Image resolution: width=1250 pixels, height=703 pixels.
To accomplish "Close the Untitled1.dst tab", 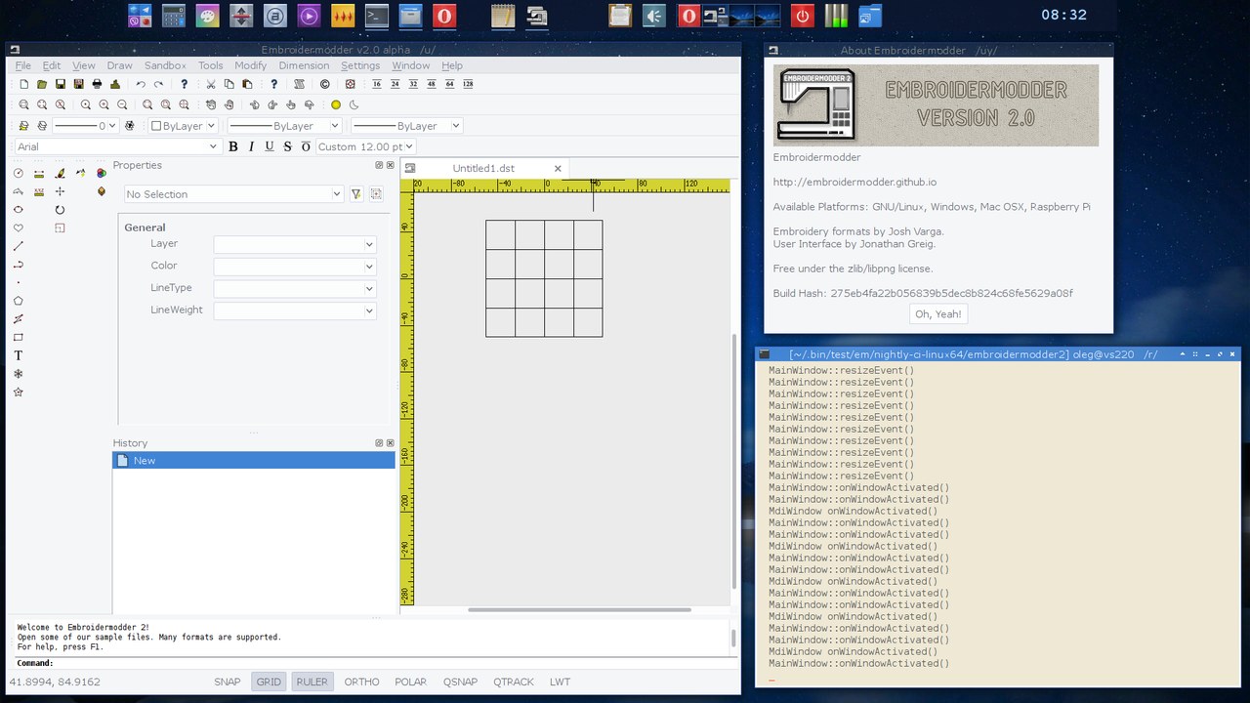I will (558, 168).
